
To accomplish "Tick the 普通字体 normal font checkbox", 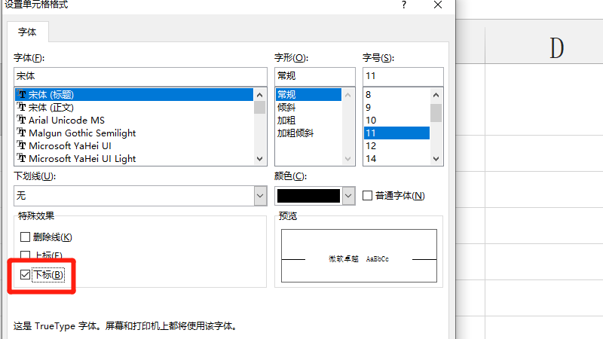I will coord(368,196).
